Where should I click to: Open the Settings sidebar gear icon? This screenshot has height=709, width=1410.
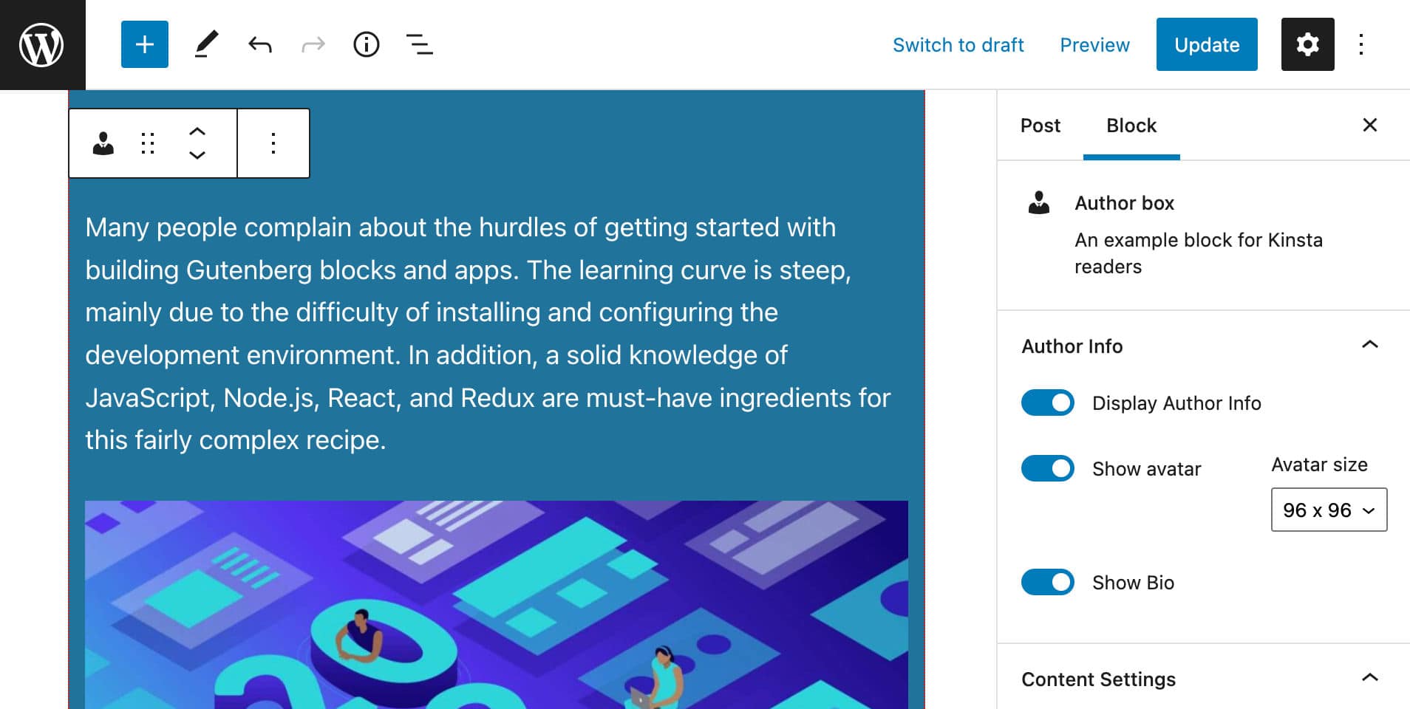coord(1307,44)
